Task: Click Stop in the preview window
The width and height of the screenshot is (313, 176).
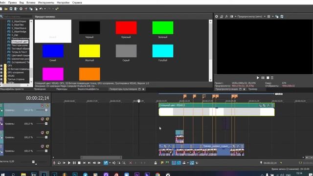Action: [268, 78]
